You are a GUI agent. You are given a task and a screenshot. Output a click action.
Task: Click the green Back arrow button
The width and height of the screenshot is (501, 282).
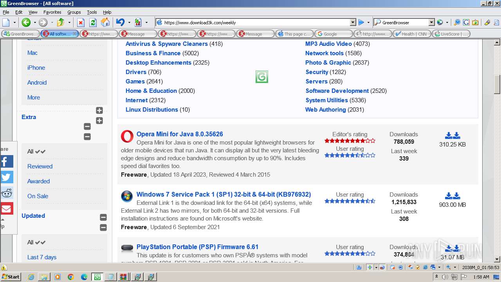[26, 22]
